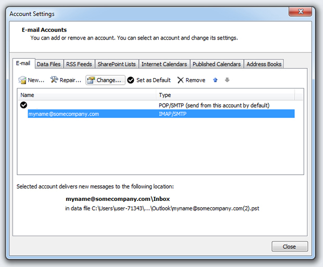This screenshot has width=323, height=267.
Task: Go to SharePoint Lists tab
Action: (116, 64)
